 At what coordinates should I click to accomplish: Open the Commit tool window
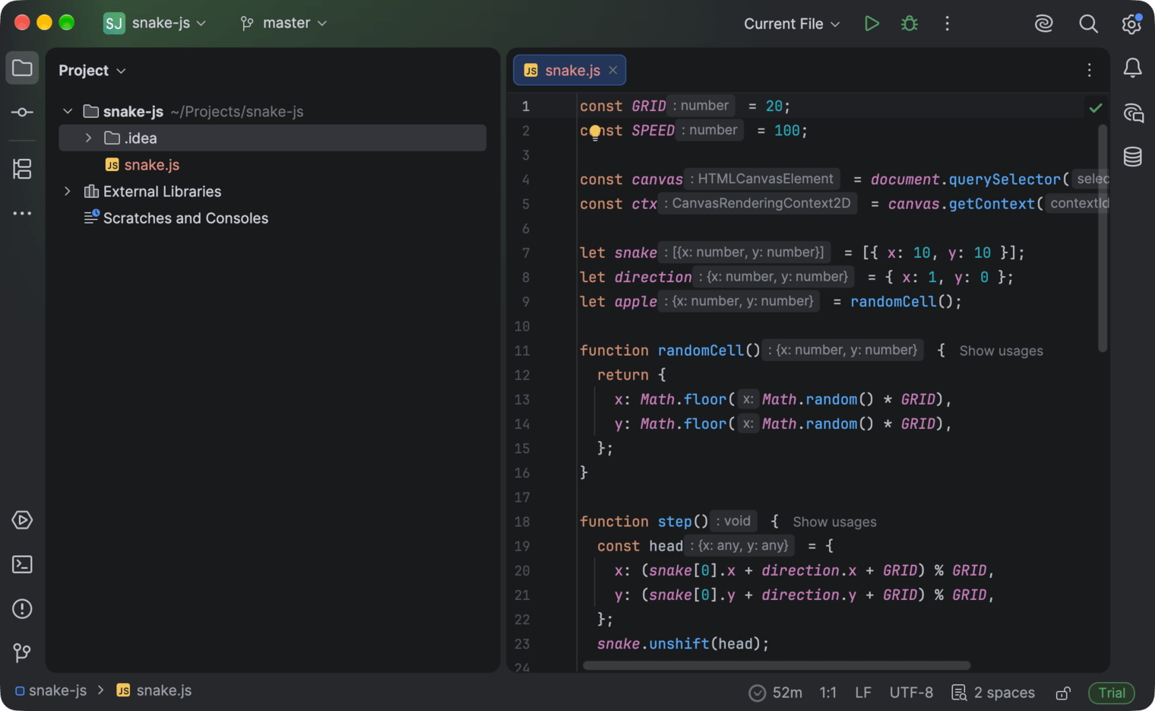point(22,113)
